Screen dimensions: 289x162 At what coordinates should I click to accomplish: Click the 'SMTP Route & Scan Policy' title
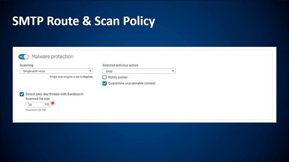click(x=84, y=21)
